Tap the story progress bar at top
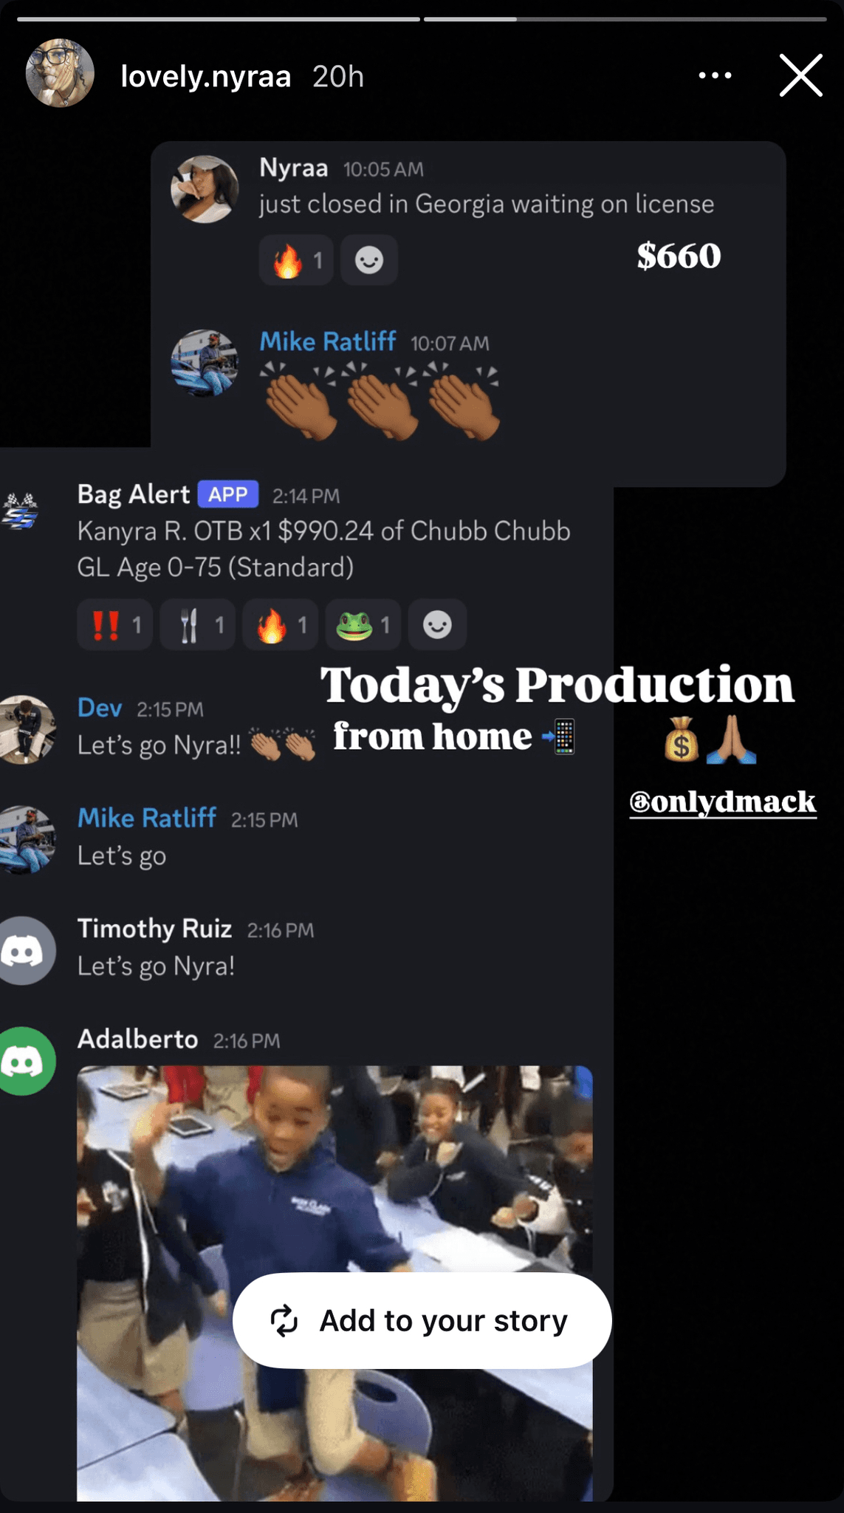Image resolution: width=844 pixels, height=1513 pixels. [422, 19]
